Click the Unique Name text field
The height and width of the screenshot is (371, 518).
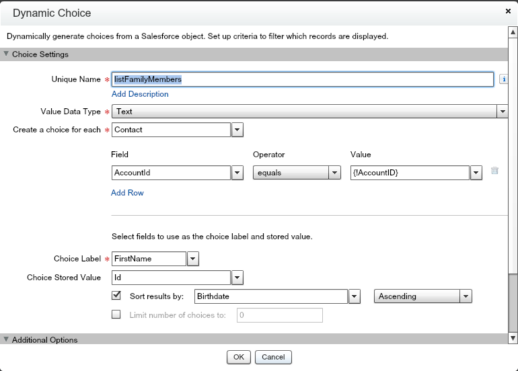tap(303, 79)
